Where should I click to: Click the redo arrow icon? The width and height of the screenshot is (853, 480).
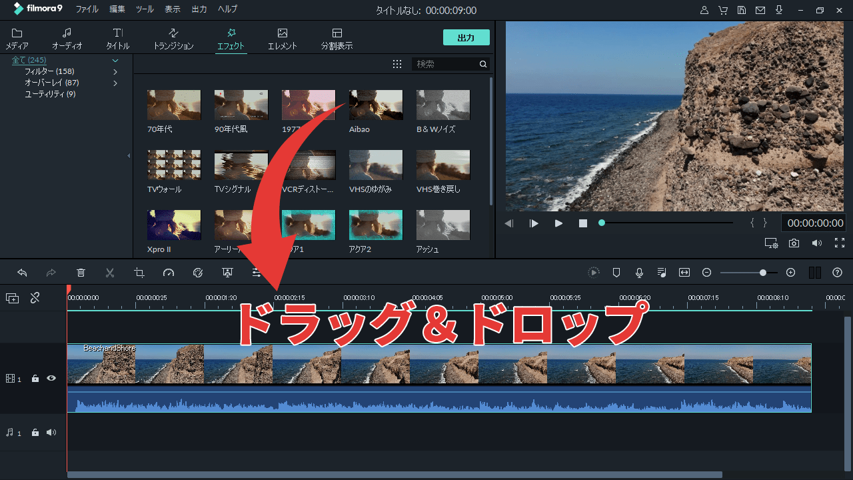51,273
